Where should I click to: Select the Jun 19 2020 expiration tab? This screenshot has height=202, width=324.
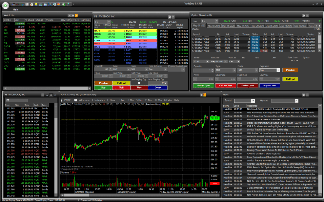[286, 26]
